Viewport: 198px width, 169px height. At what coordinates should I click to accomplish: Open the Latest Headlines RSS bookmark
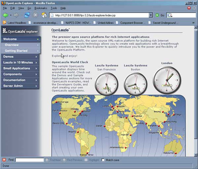click(15, 23)
